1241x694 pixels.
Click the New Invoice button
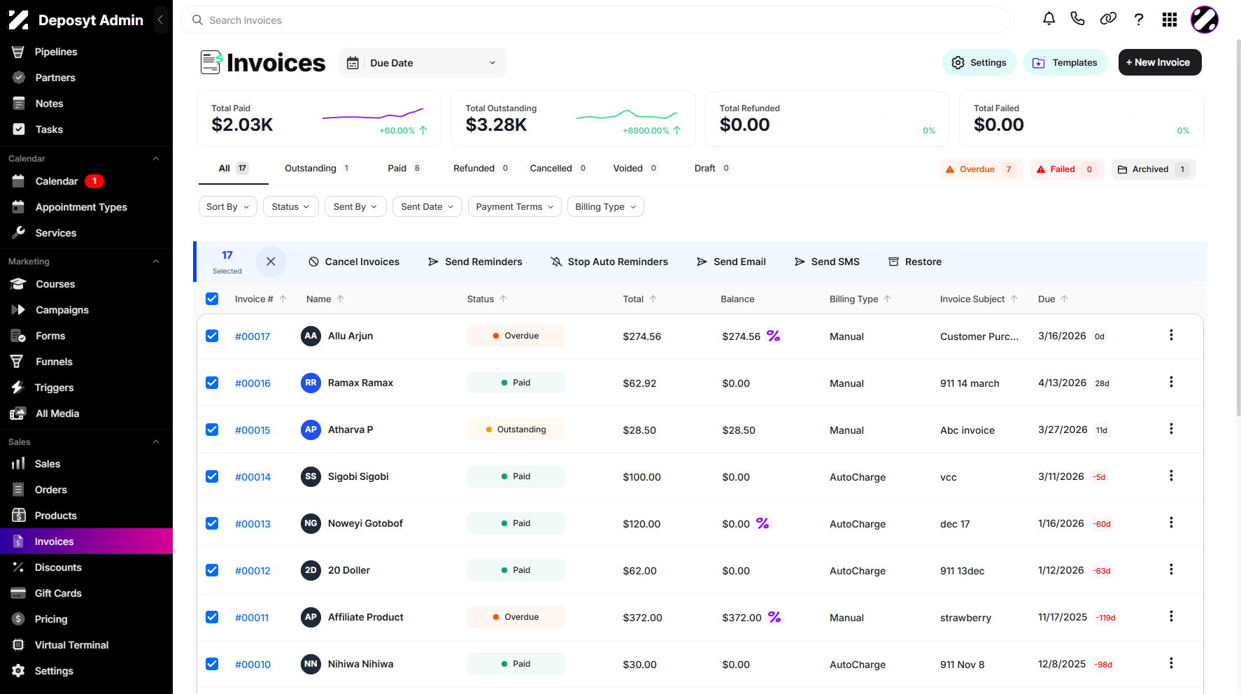(1160, 62)
